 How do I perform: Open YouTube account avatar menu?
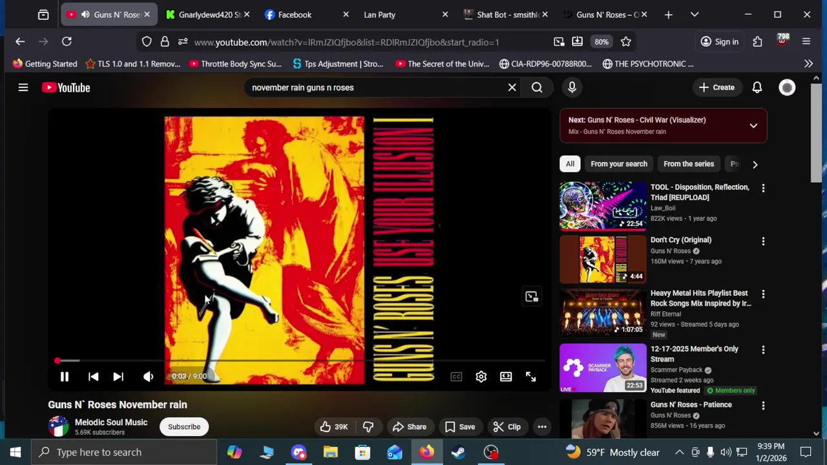[x=787, y=87]
